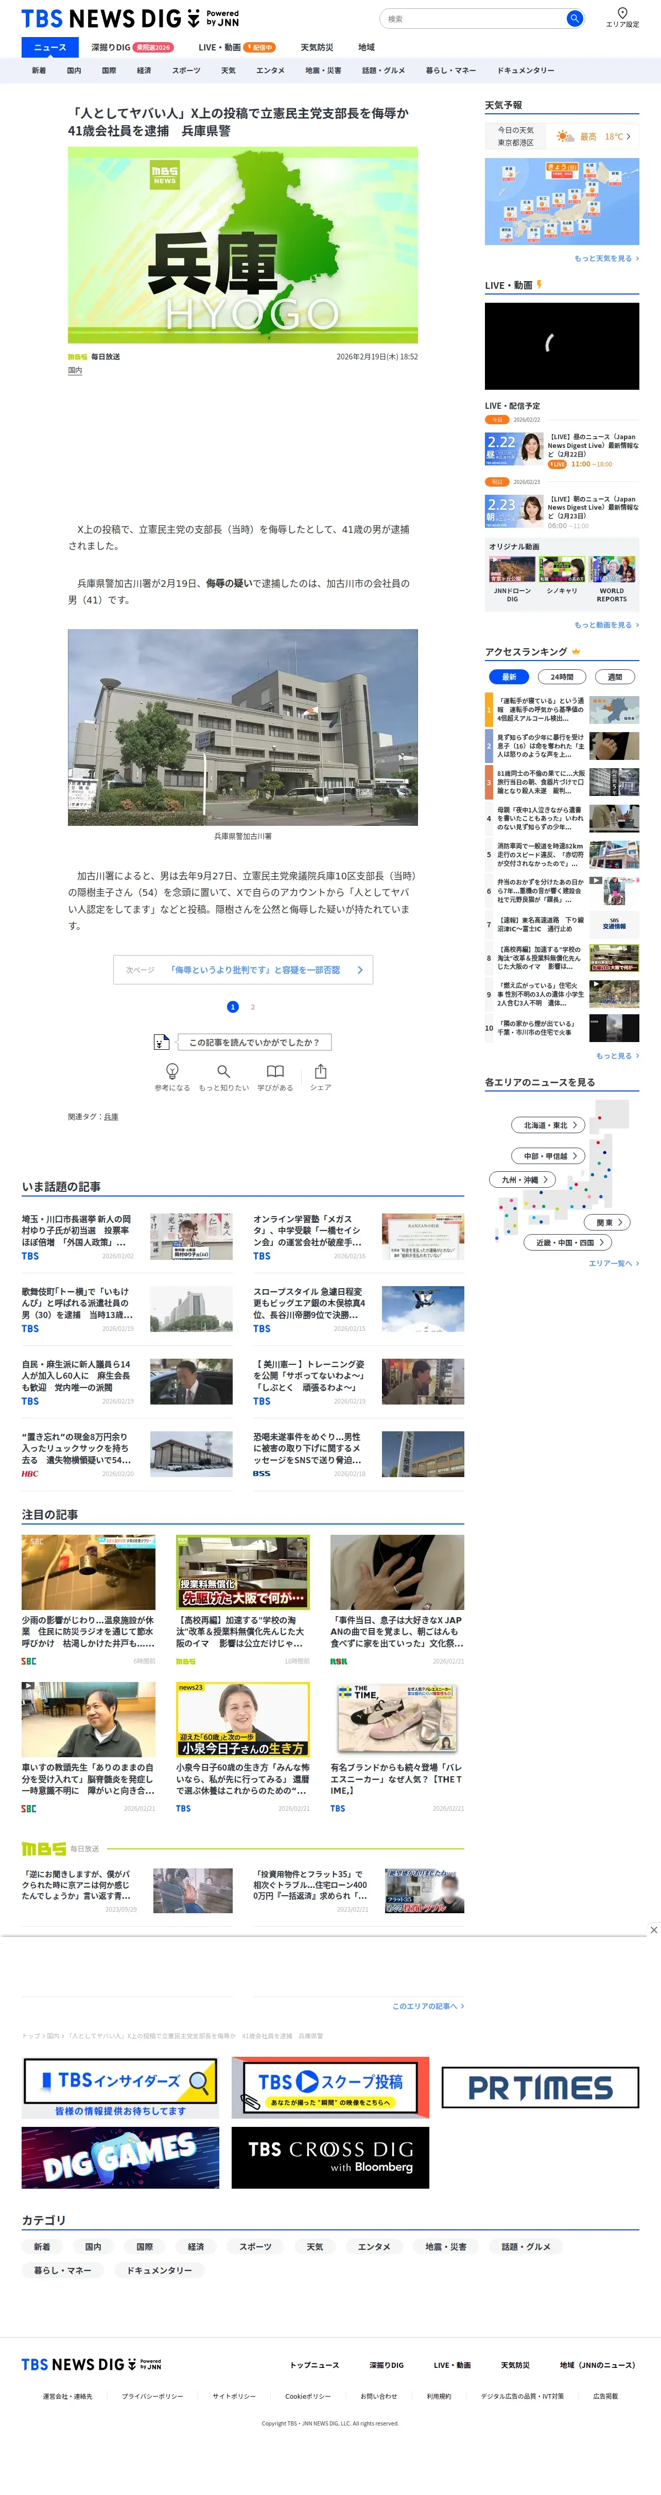Select 最新 in access ranking

[x=509, y=676]
